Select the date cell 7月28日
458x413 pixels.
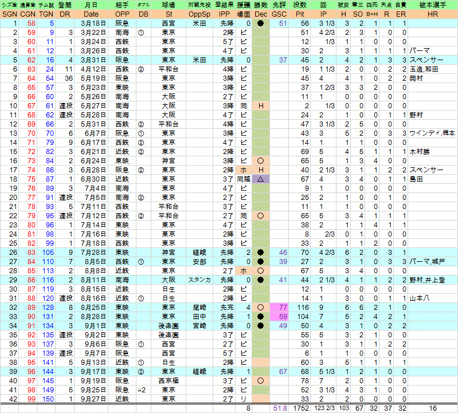(x=93, y=252)
